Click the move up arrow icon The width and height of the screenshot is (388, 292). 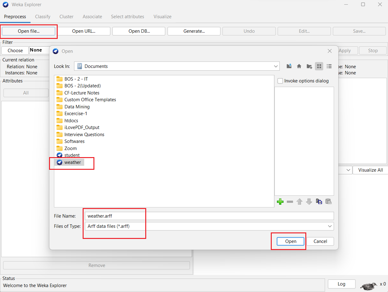(x=299, y=202)
